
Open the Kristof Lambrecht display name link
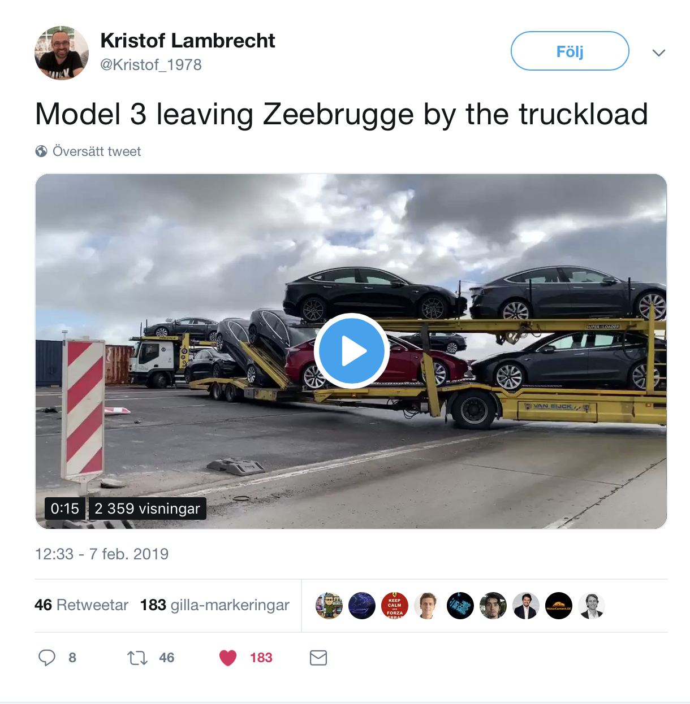click(188, 41)
